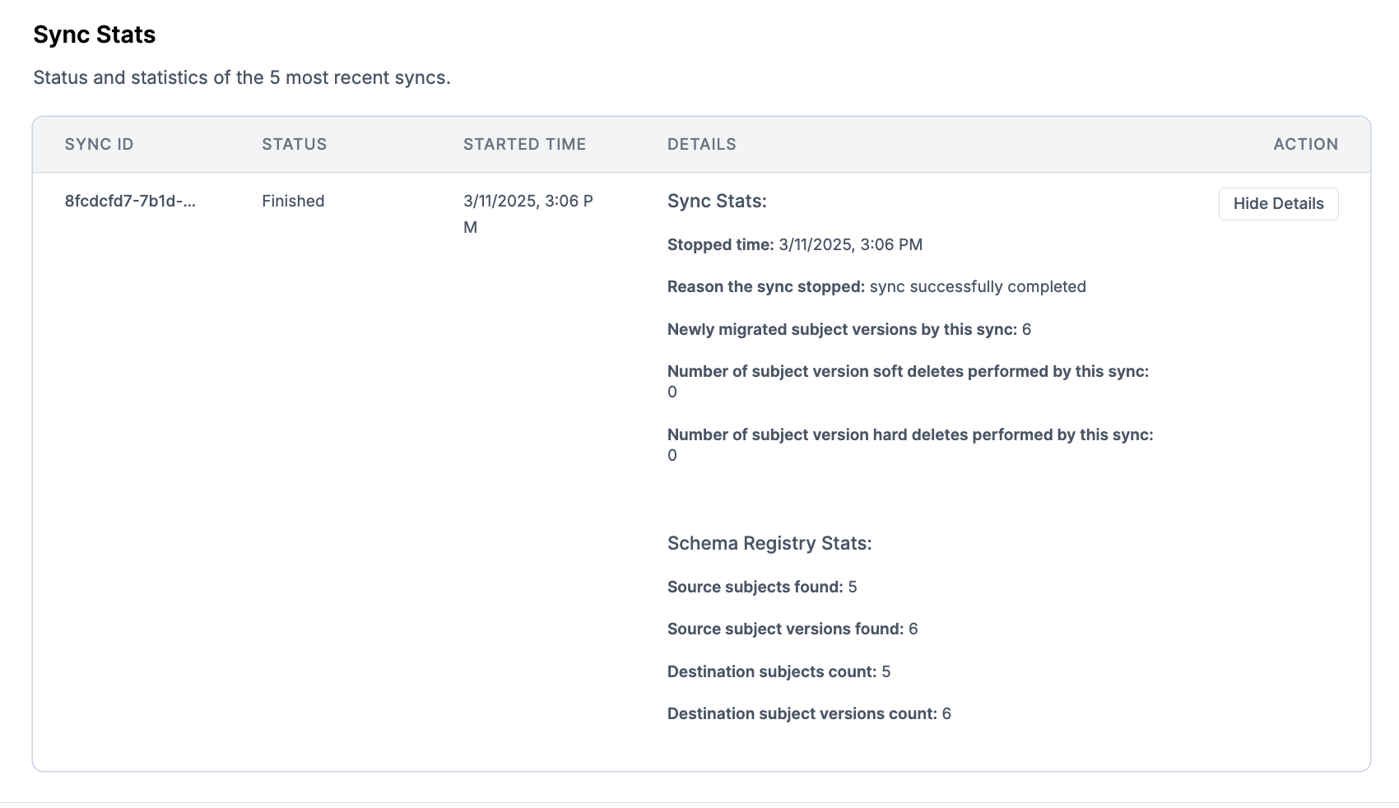The width and height of the screenshot is (1399, 808).
Task: Click the DETAILS column header
Action: click(x=701, y=144)
